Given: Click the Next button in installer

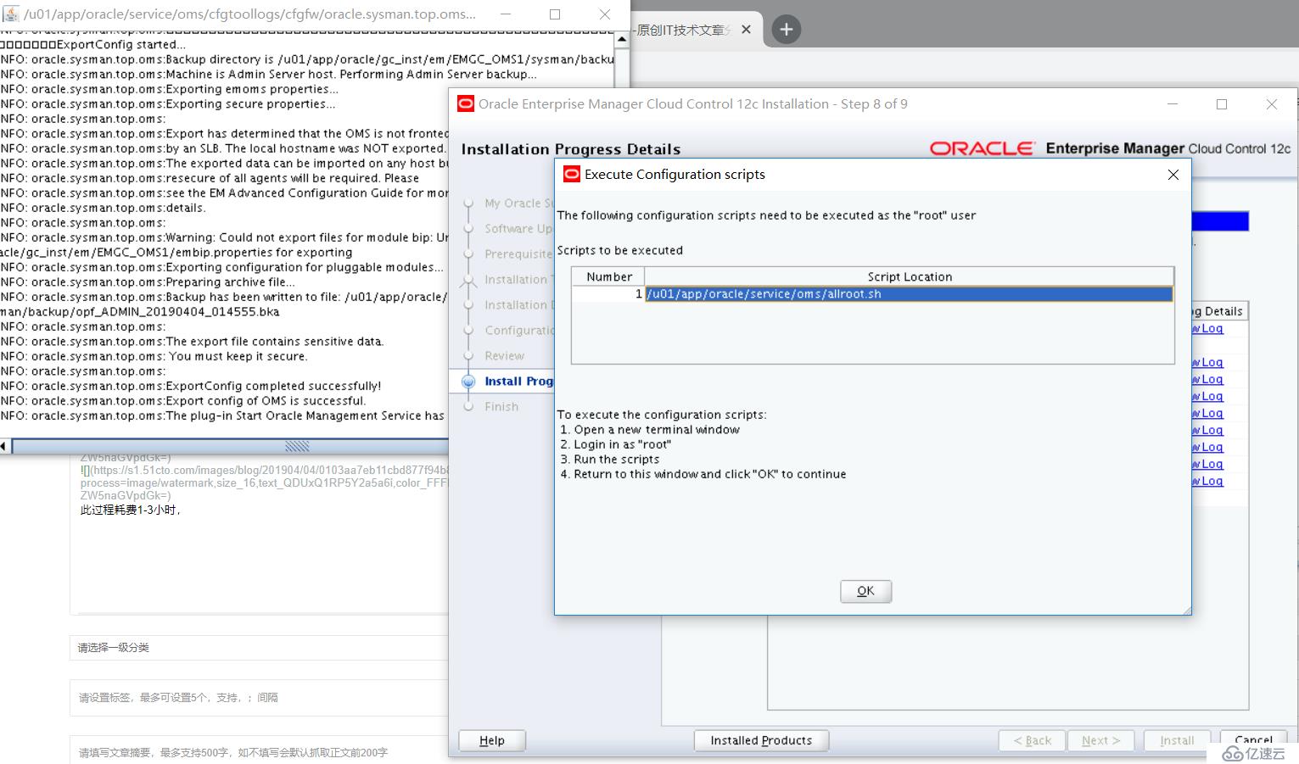Looking at the screenshot, I should (1101, 740).
